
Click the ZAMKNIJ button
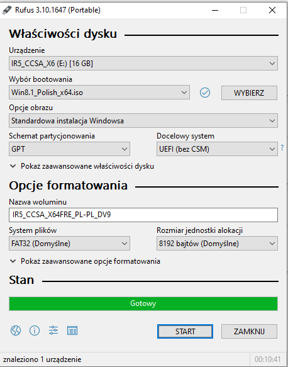(x=249, y=331)
